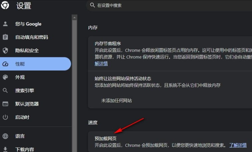The height and width of the screenshot is (152, 252).
Task: Click the 设置 page title
Action: click(x=24, y=6)
